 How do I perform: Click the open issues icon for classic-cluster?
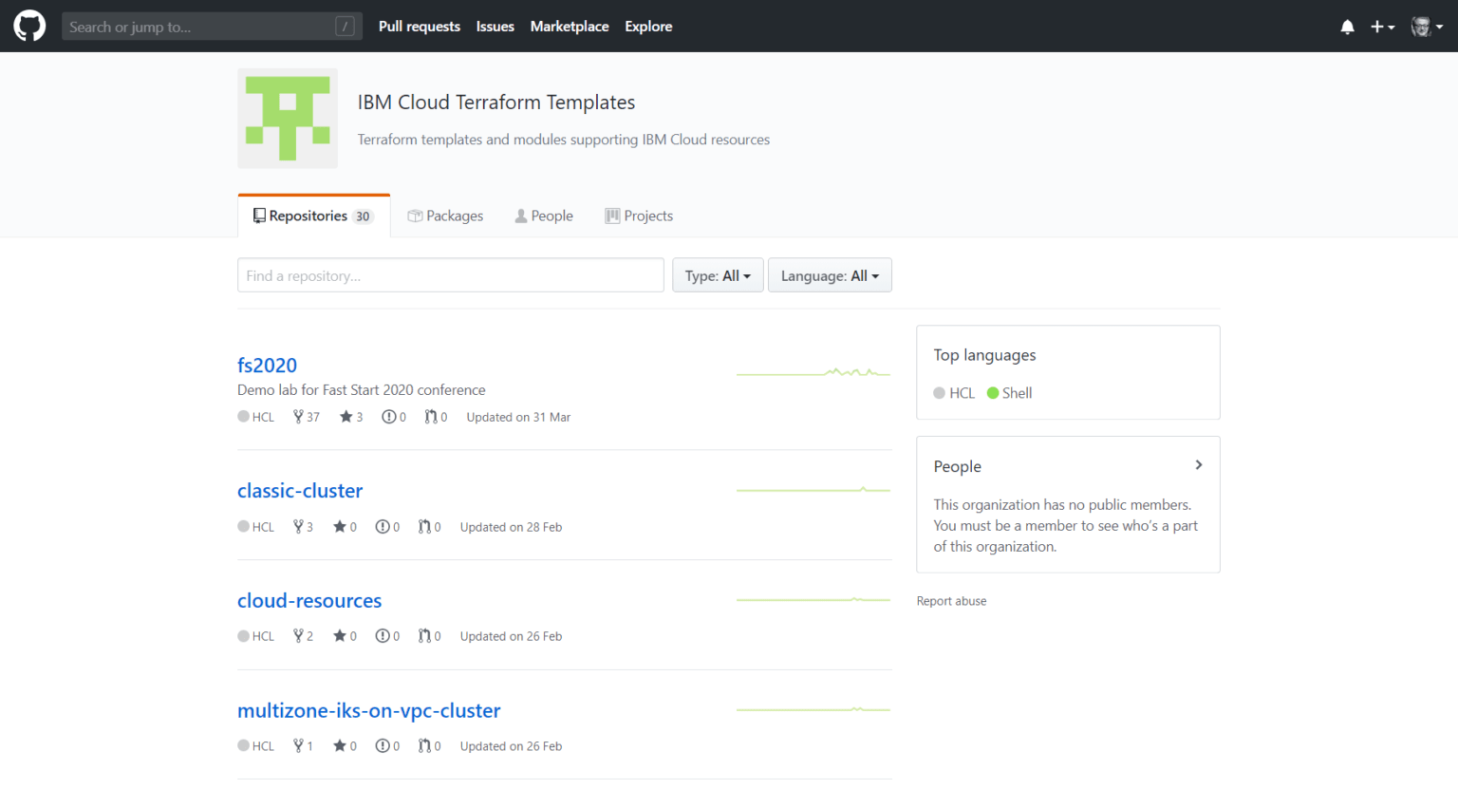point(382,527)
